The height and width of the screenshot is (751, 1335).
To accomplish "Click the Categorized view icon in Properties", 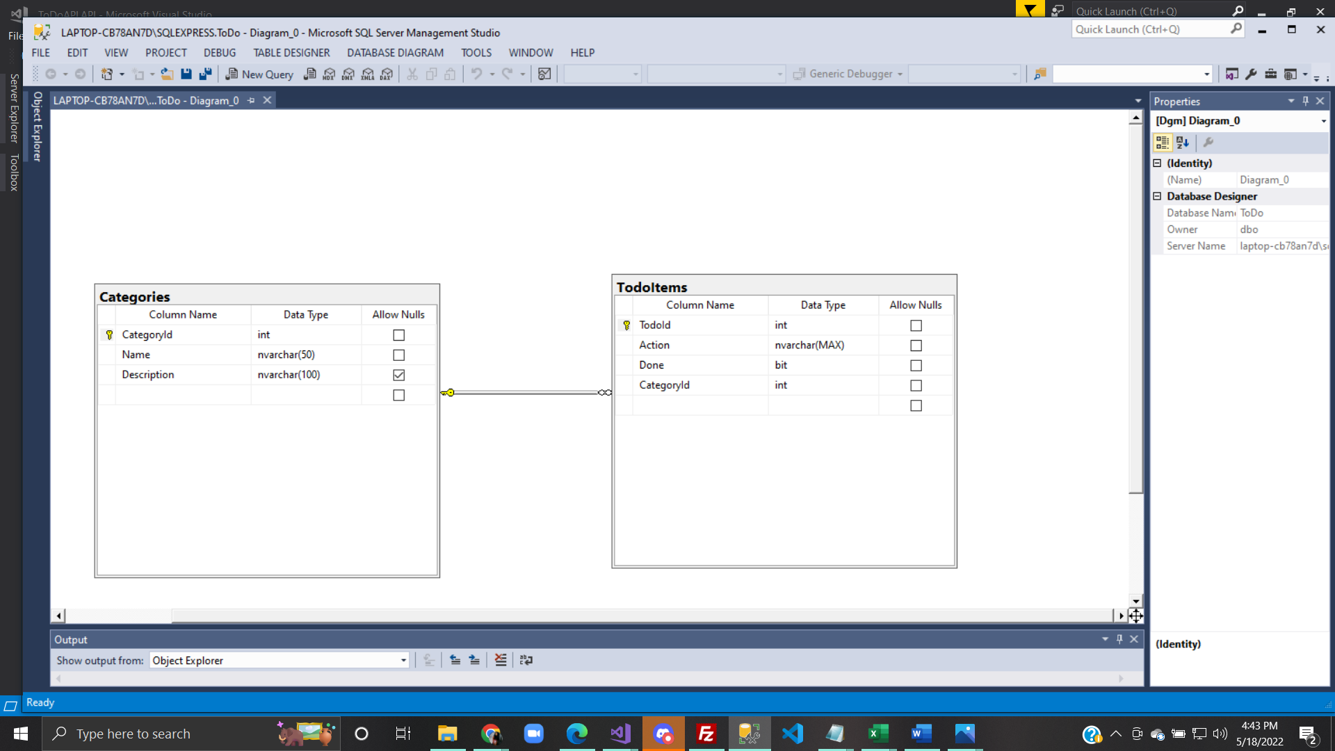I will click(x=1162, y=143).
